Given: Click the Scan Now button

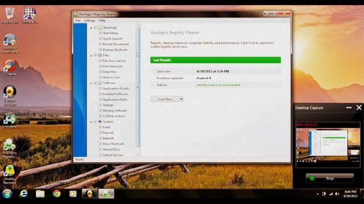Looking at the screenshot, I should click(165, 99).
